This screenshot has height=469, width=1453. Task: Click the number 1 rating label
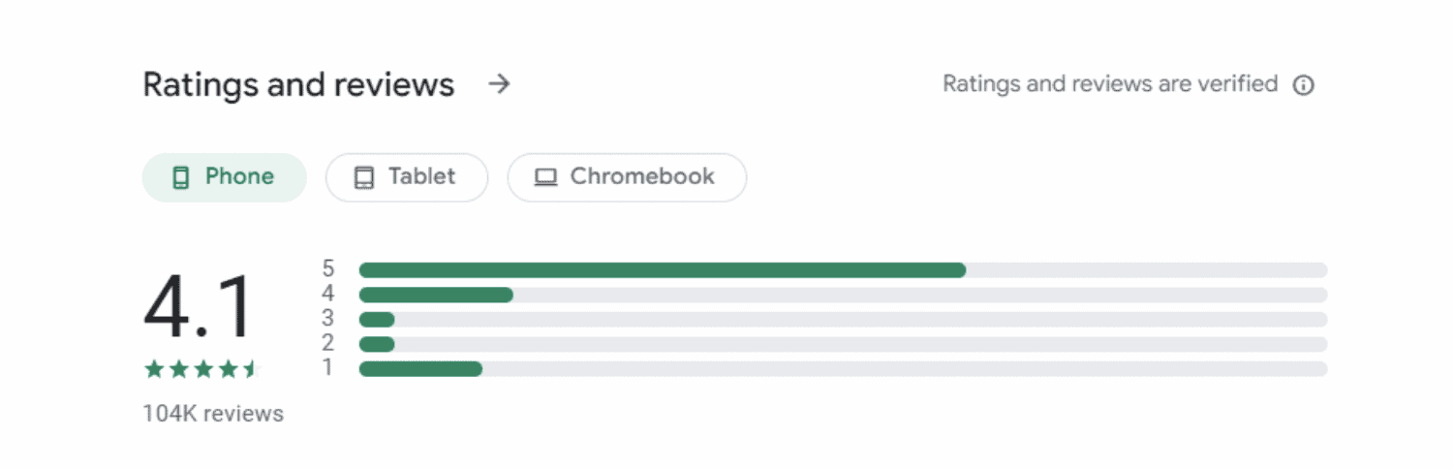[x=328, y=367]
